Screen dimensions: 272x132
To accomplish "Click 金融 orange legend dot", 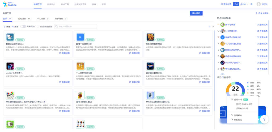I will tap(248, 93).
